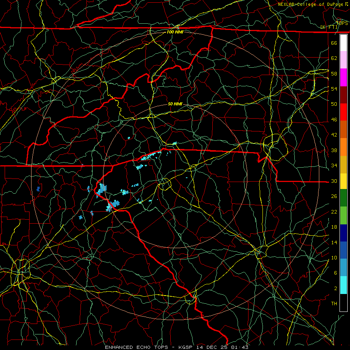Screen dimensions: 350x350
Task: Pick the navy blue legend swatch
Action: pyautogui.click(x=343, y=233)
